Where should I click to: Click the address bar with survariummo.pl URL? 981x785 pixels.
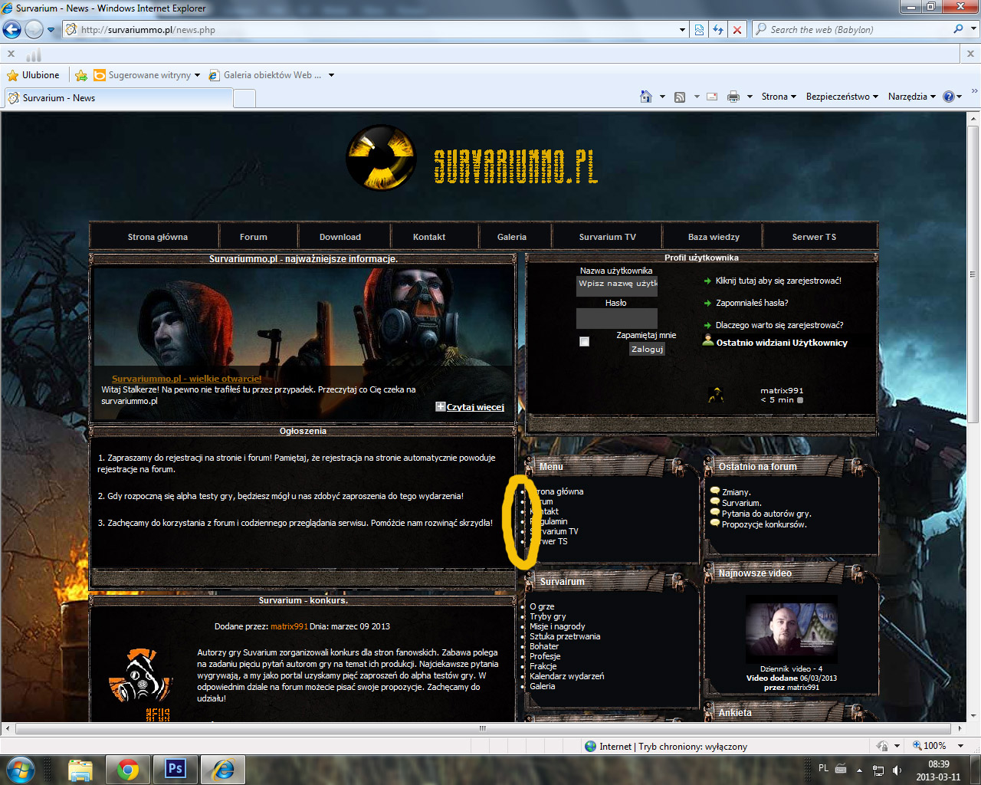[x=371, y=30]
